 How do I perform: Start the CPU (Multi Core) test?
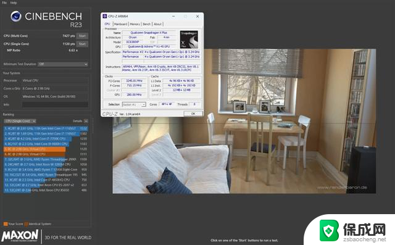(82, 36)
